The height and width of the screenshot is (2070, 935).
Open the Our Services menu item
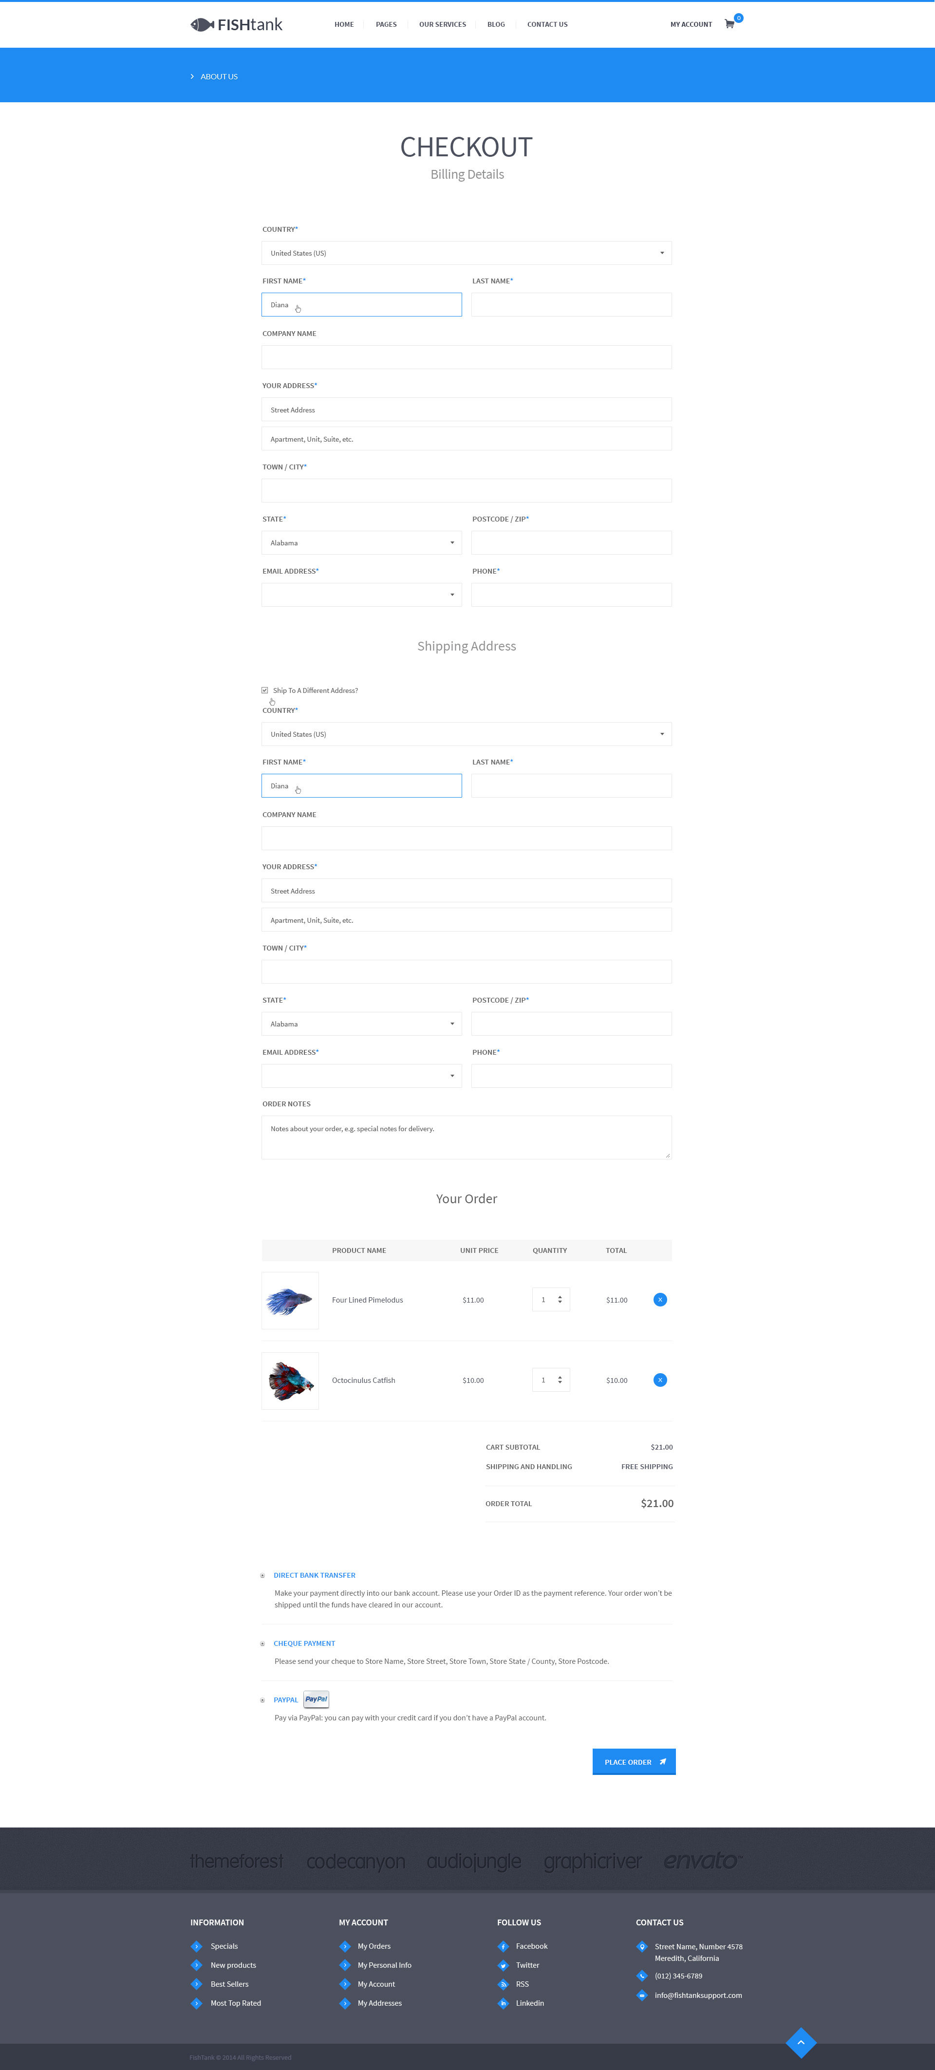442,25
